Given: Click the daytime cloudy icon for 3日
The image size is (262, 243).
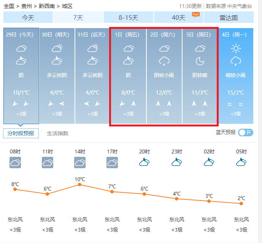Looking at the screenshot, I should tap(200, 48).
